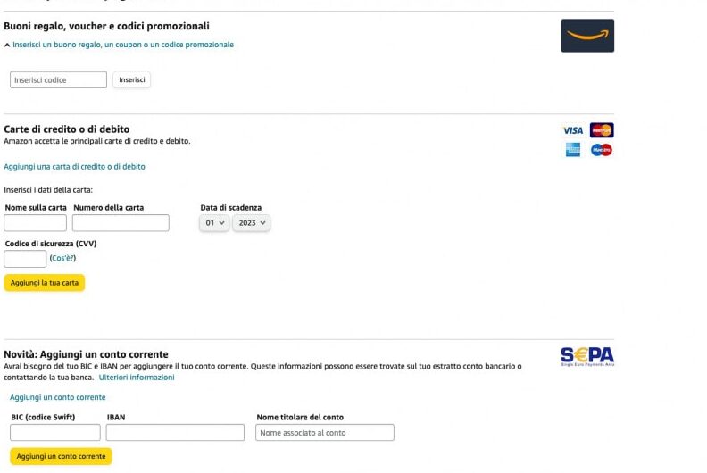
Task: Focus the IBAN input field
Action: pyautogui.click(x=175, y=433)
